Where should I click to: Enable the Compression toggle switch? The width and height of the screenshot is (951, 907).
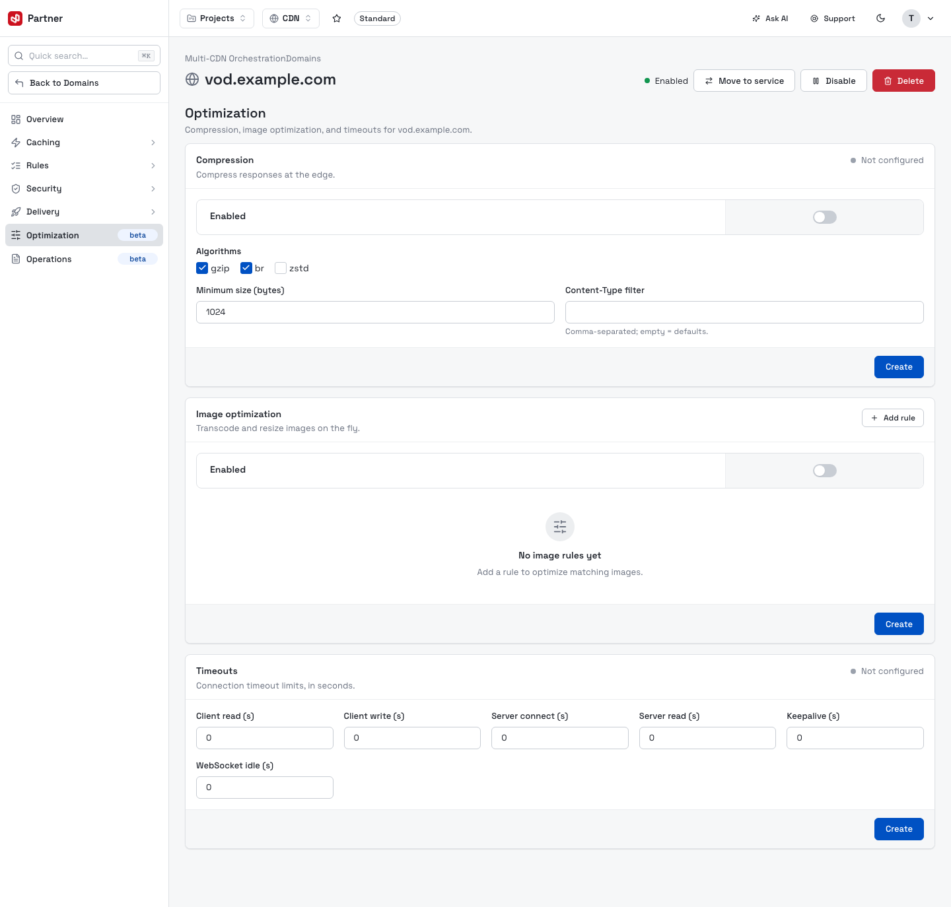[x=825, y=217]
